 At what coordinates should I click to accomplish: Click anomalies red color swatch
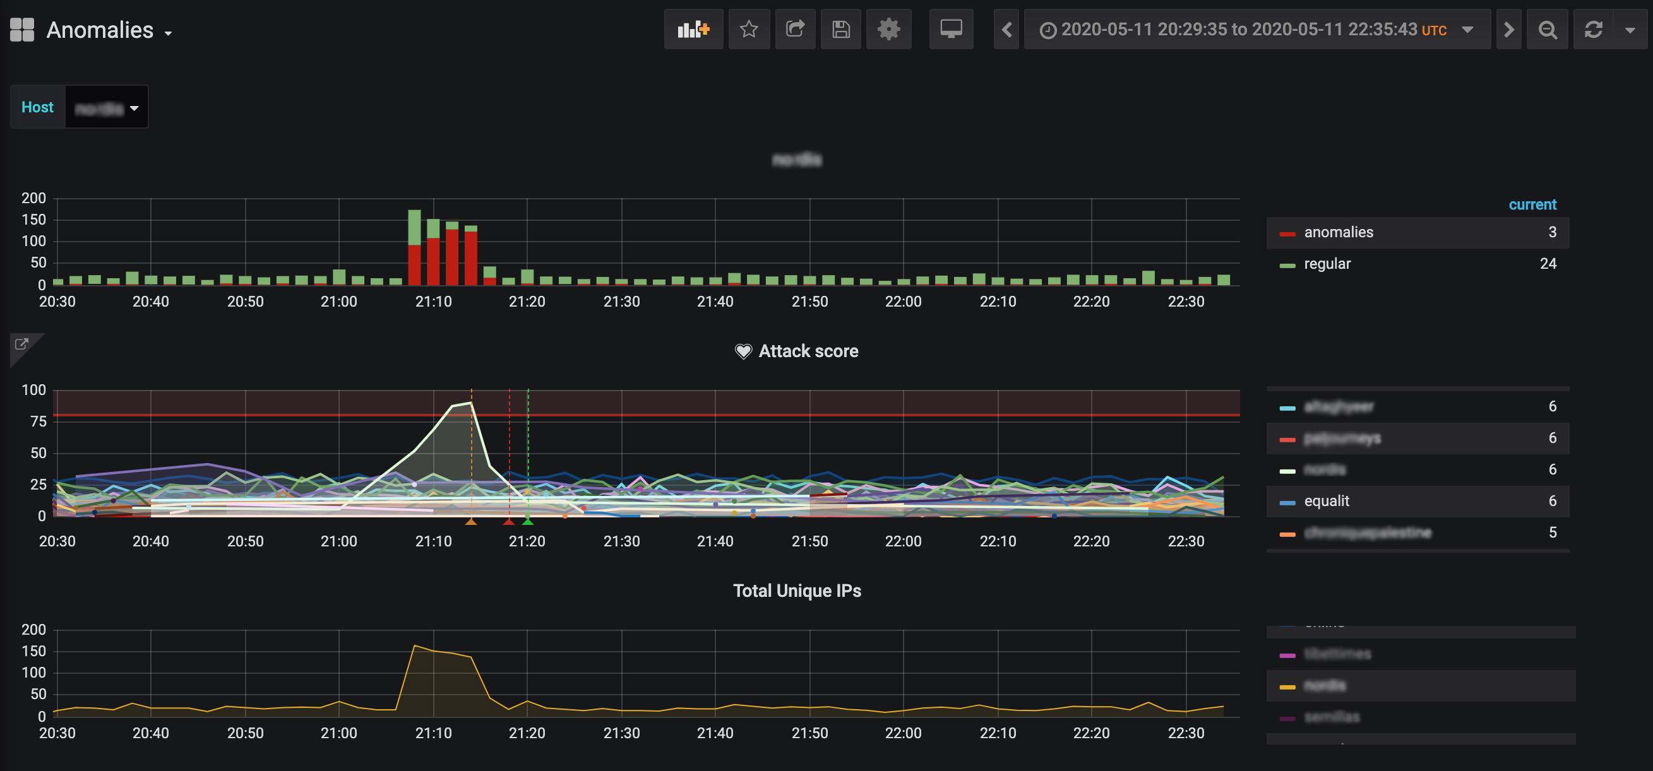click(1287, 233)
